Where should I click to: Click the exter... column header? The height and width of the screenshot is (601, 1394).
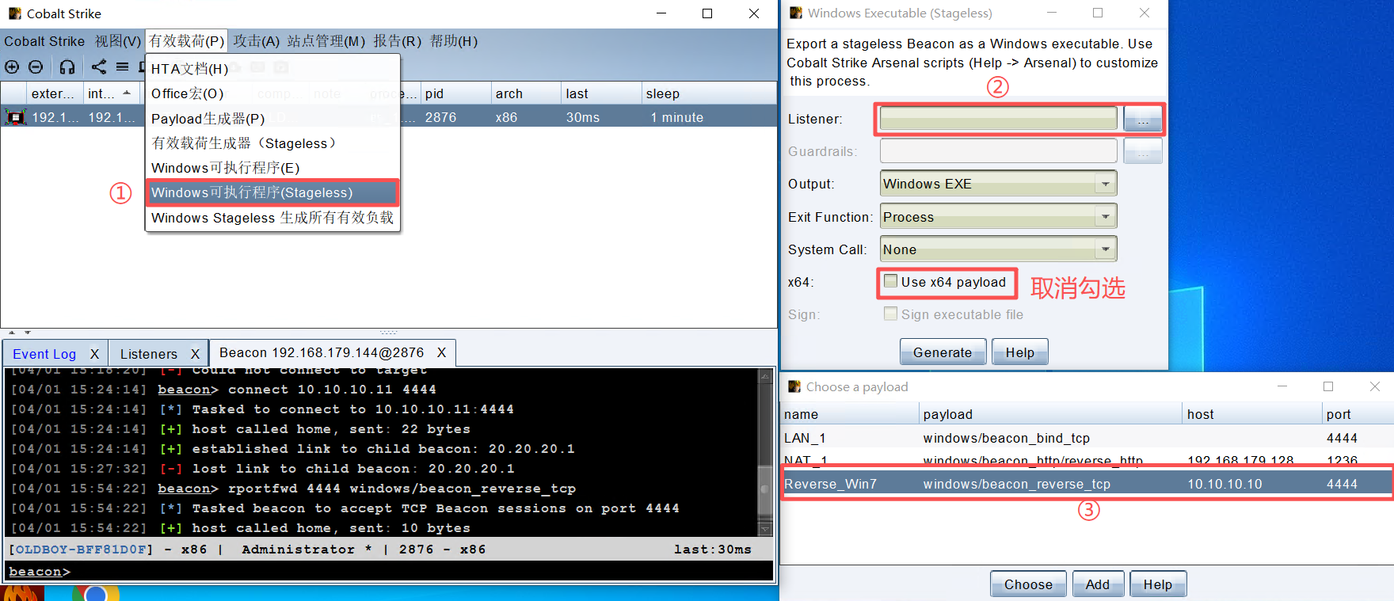click(x=53, y=93)
